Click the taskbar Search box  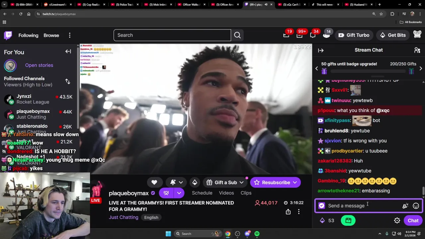pos(199,234)
